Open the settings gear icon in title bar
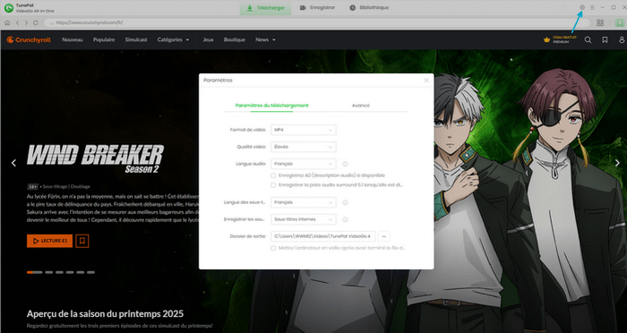The image size is (627, 333). click(582, 7)
